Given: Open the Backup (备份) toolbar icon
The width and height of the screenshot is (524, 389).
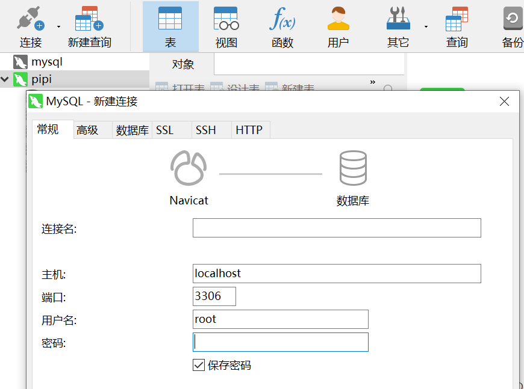Looking at the screenshot, I should tap(513, 18).
